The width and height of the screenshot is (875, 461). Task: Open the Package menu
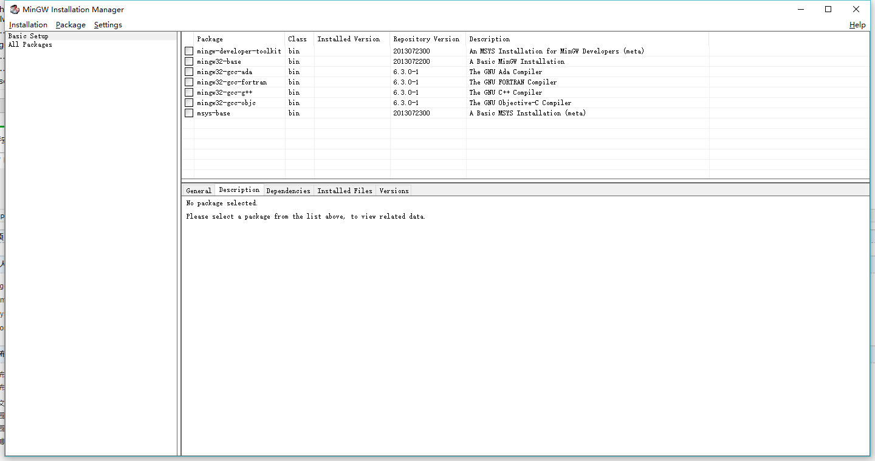[x=70, y=25]
